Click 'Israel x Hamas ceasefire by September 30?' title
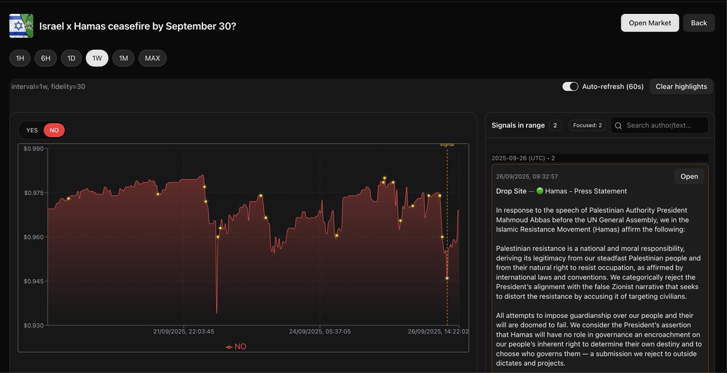The height and width of the screenshot is (373, 727). point(138,26)
